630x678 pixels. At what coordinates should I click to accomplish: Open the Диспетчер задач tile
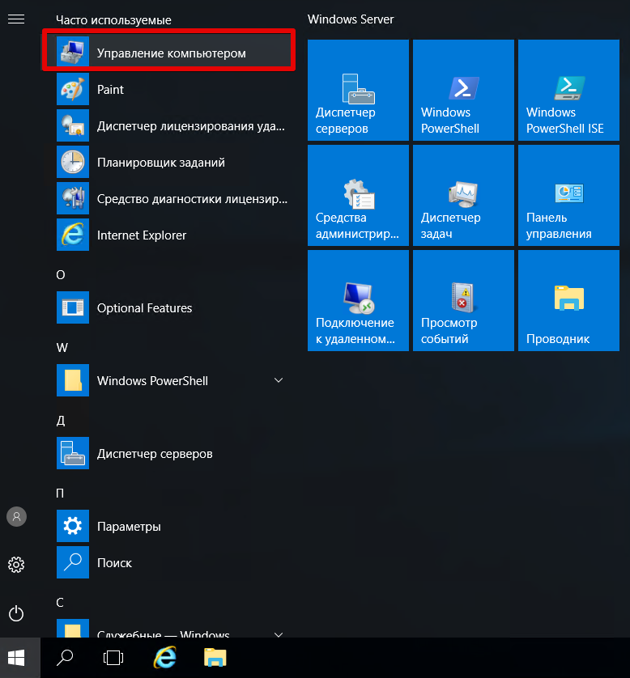click(x=463, y=196)
